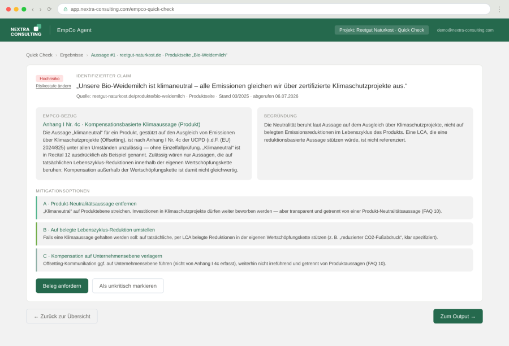Click the Beleg anfordern button
The image size is (509, 346).
pyautogui.click(x=62, y=286)
